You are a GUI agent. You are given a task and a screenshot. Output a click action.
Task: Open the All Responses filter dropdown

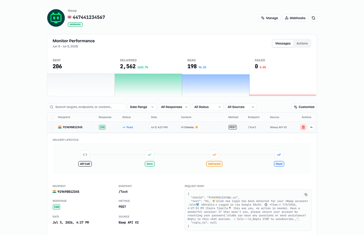(x=174, y=107)
